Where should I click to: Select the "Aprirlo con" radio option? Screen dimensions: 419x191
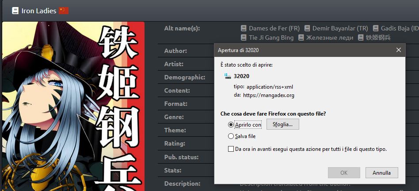click(x=231, y=125)
